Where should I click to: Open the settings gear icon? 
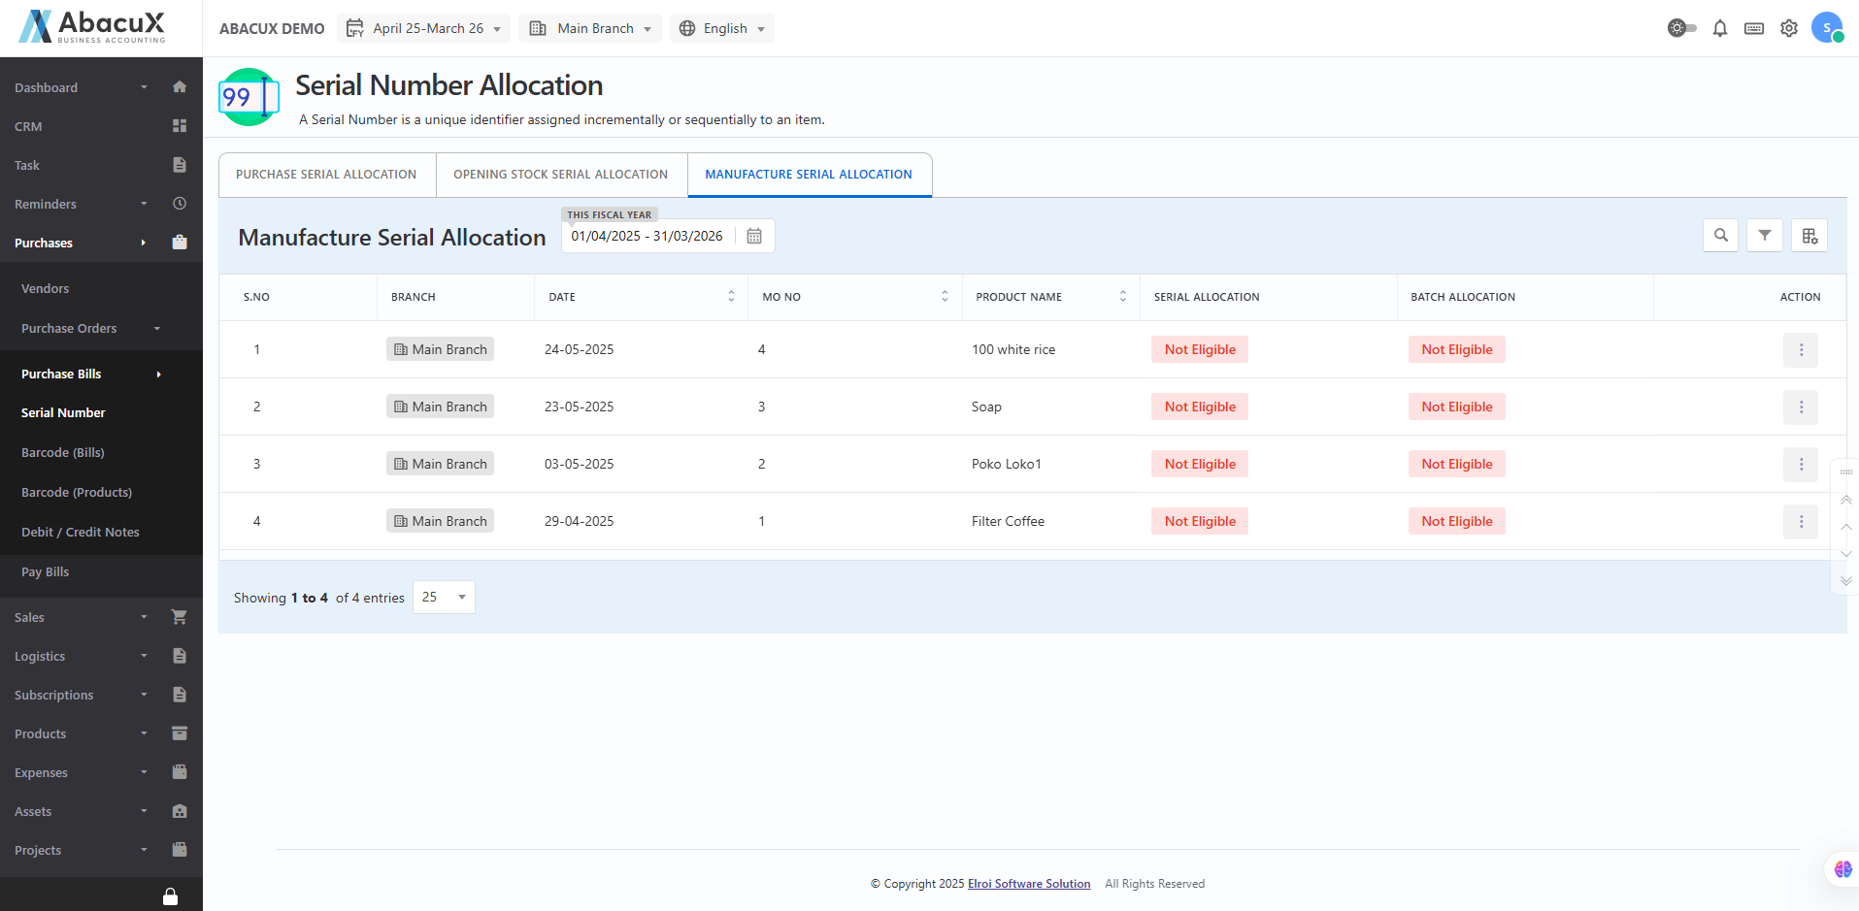click(1788, 28)
